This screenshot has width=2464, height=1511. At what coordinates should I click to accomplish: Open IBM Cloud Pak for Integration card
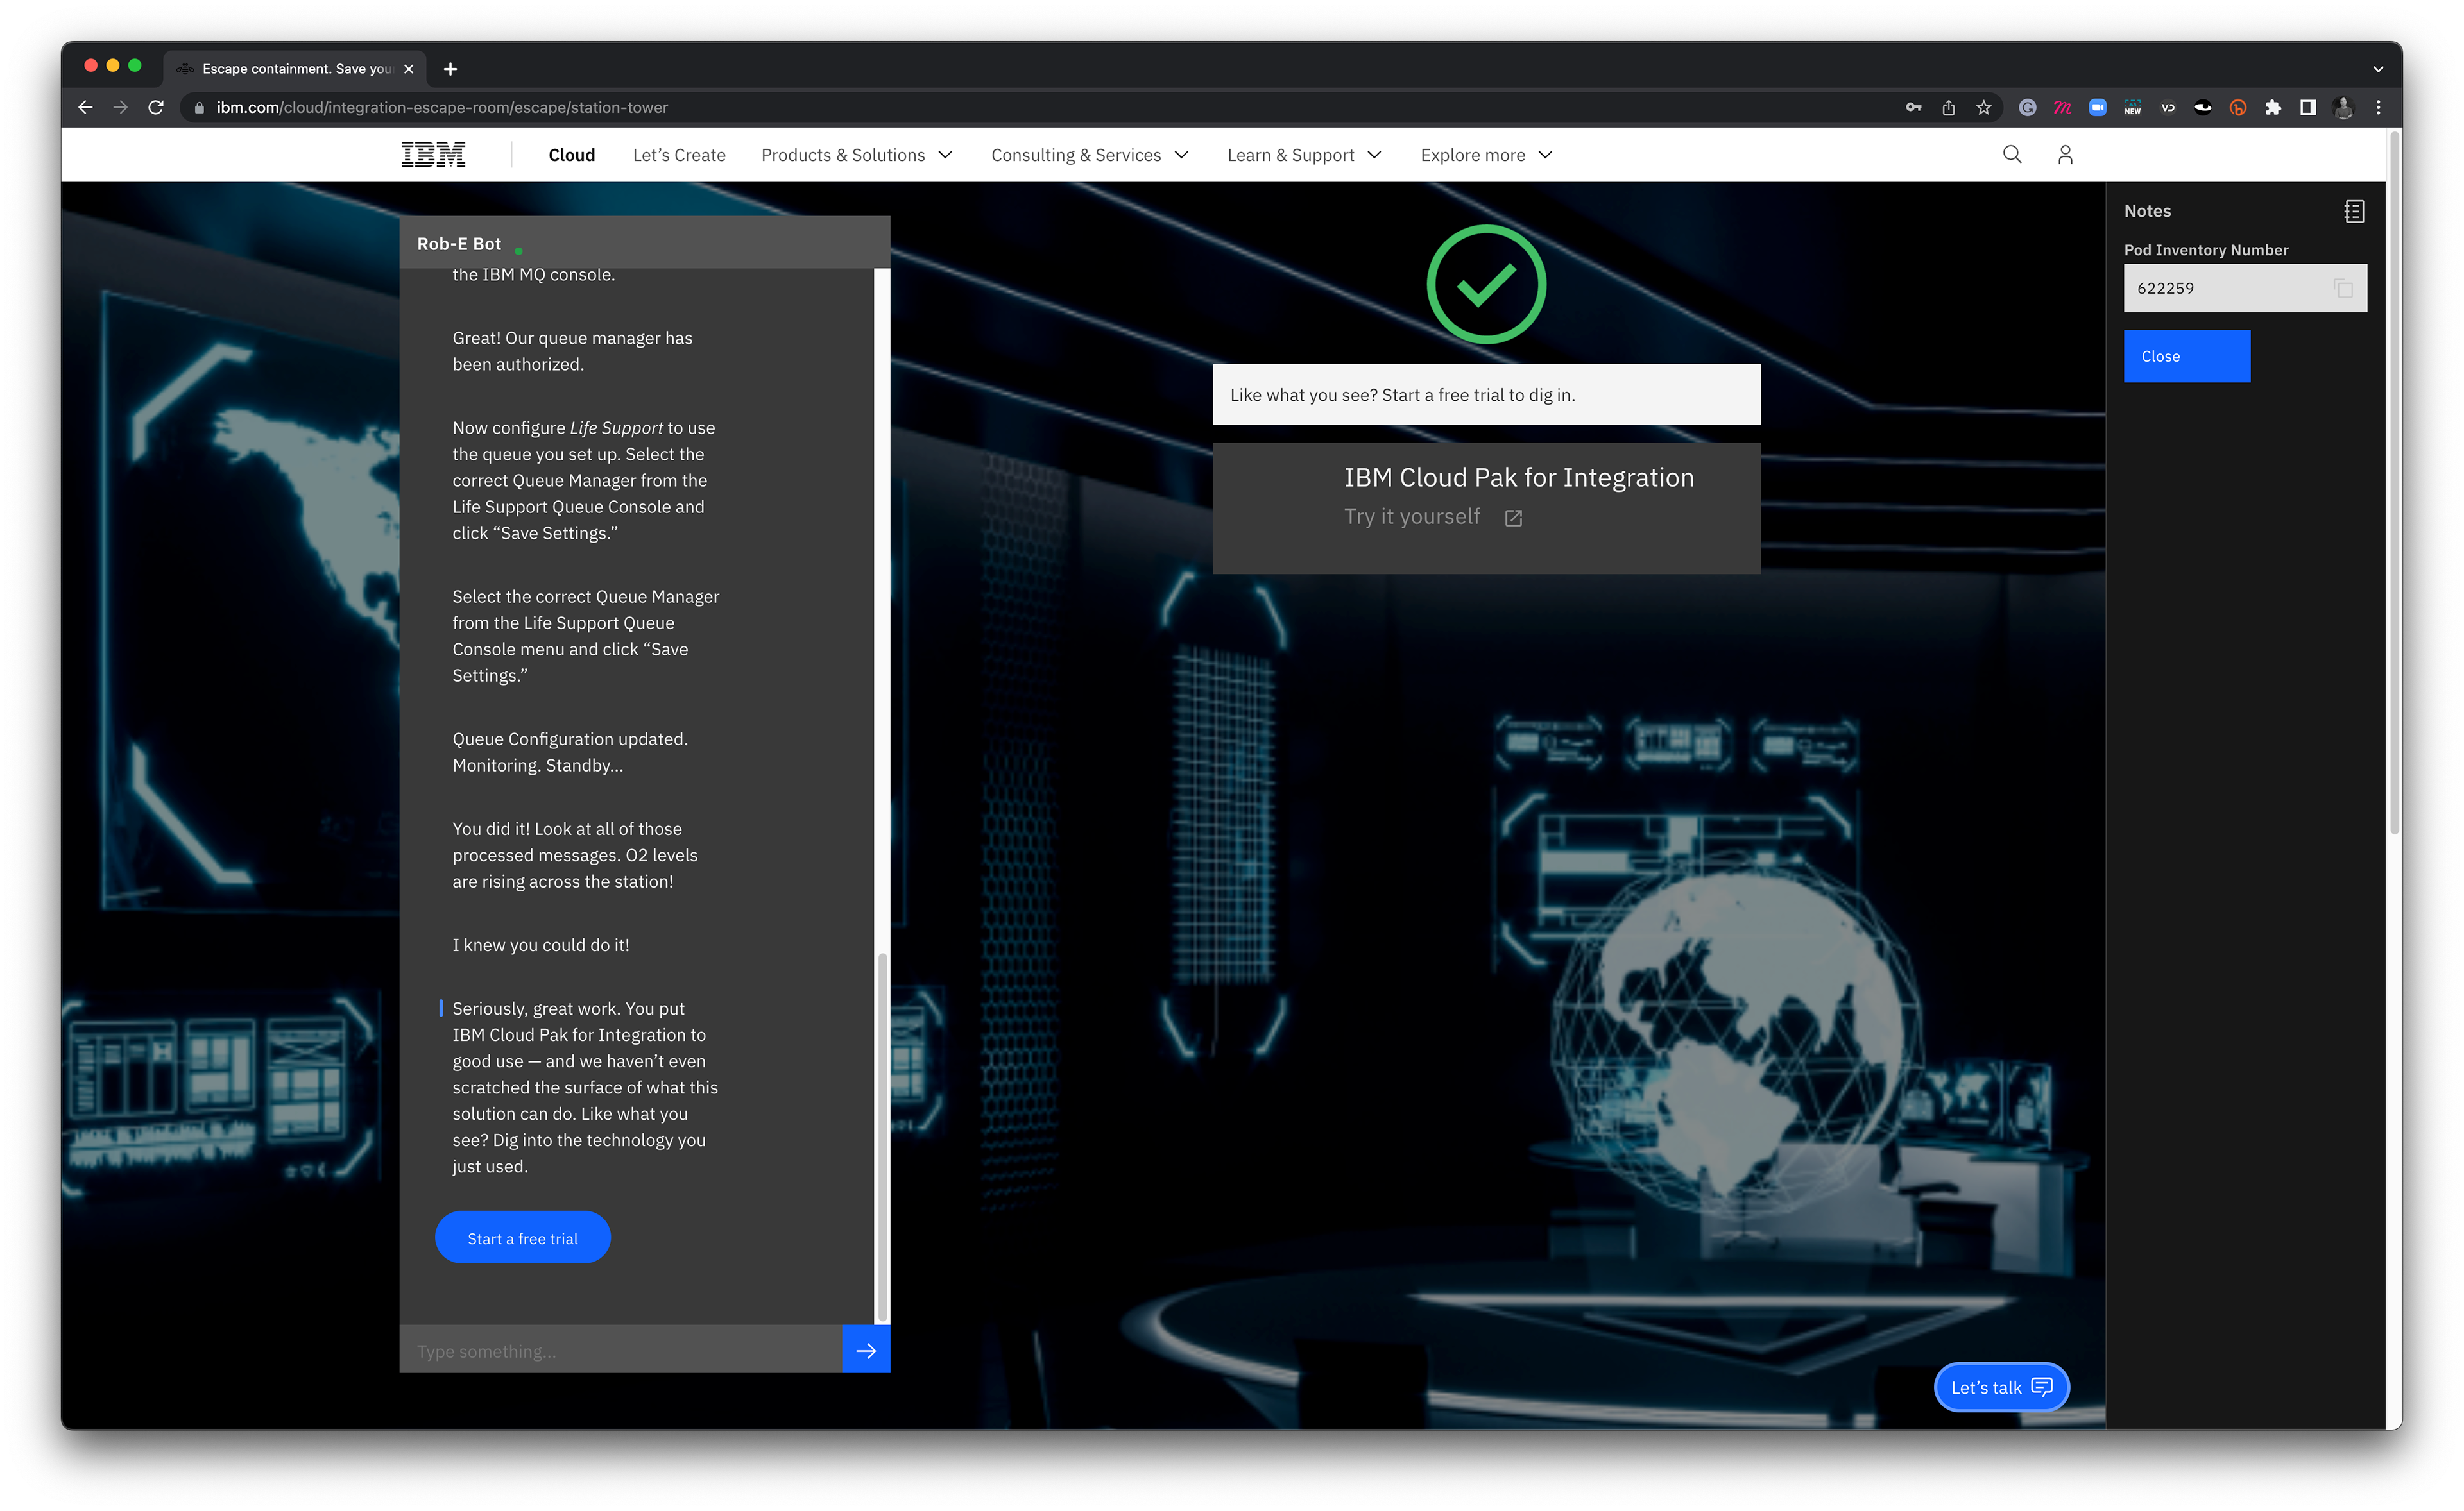tap(1486, 508)
